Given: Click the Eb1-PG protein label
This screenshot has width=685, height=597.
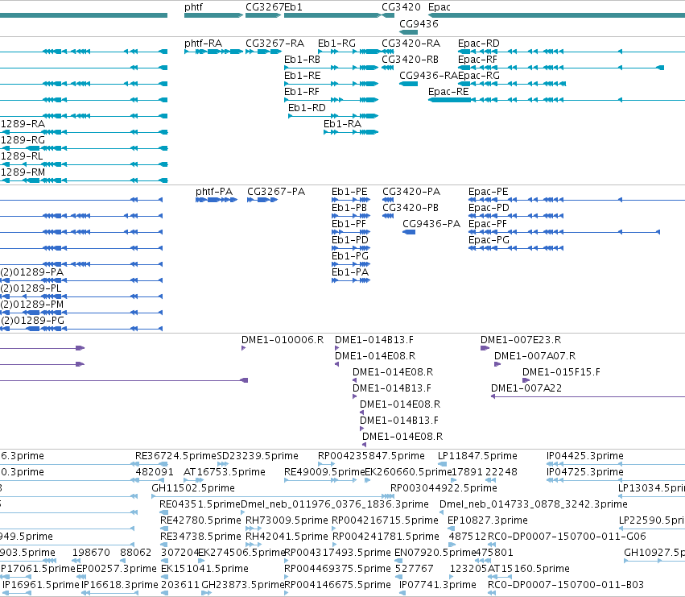Looking at the screenshot, I should point(350,256).
